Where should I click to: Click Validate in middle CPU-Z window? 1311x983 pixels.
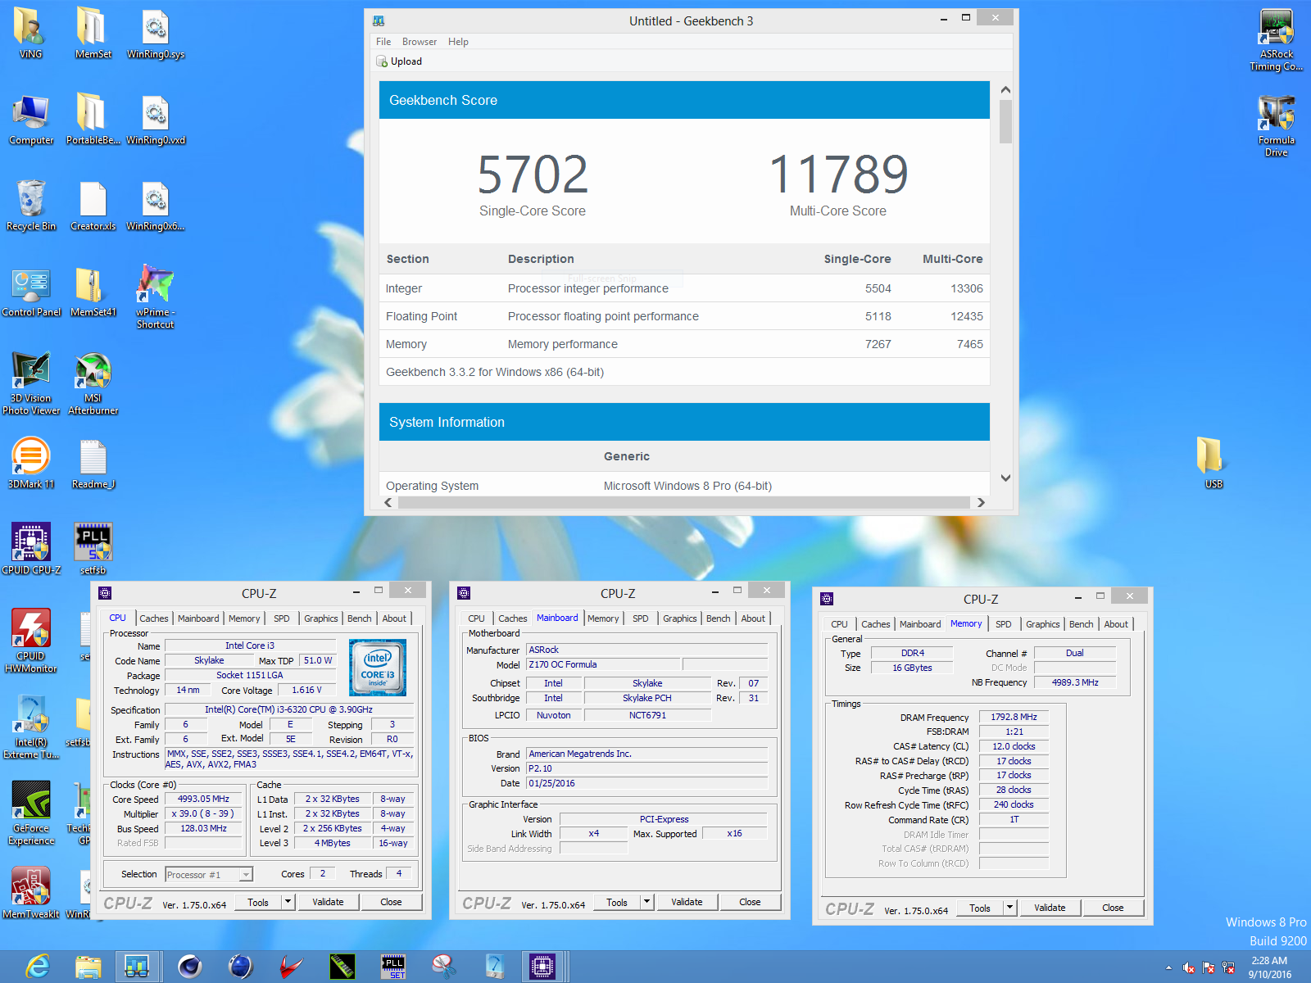click(x=687, y=902)
